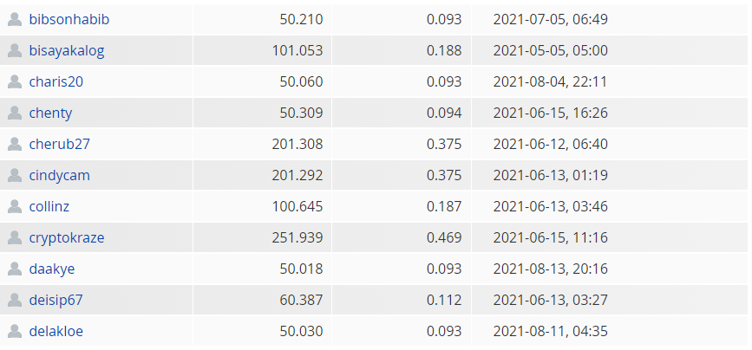Click the avatar icon beside bibsonhabib
Image resolution: width=752 pixels, height=350 pixels.
point(15,19)
